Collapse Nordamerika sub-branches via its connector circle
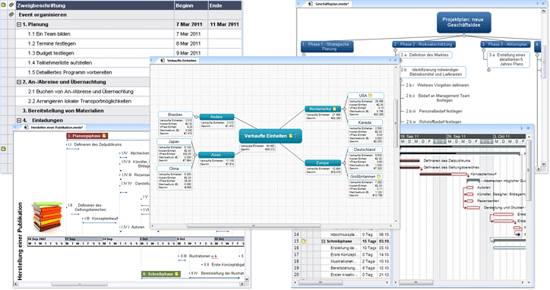550x290 pixels. click(344, 109)
